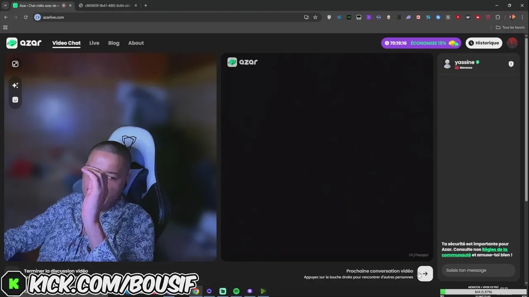
Task: Click the shield report icon next to yassine
Action: [511, 64]
